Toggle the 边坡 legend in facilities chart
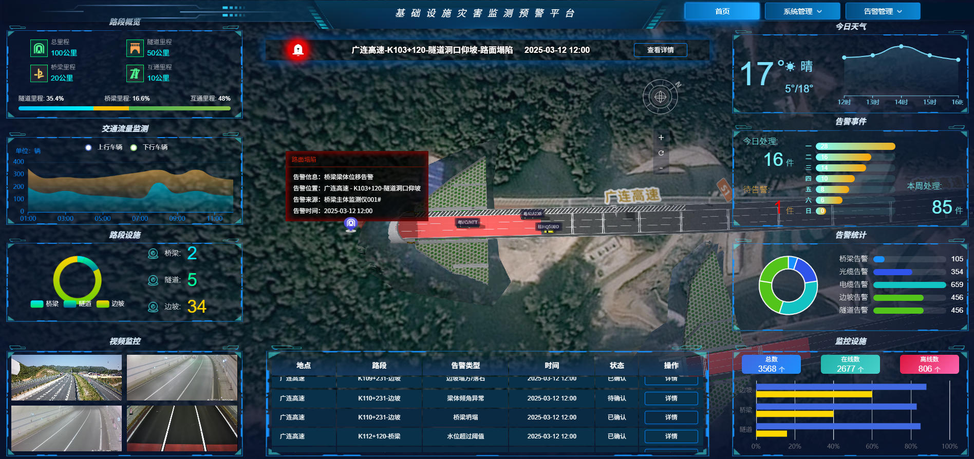Viewport: 974px width, 459px height. point(110,304)
